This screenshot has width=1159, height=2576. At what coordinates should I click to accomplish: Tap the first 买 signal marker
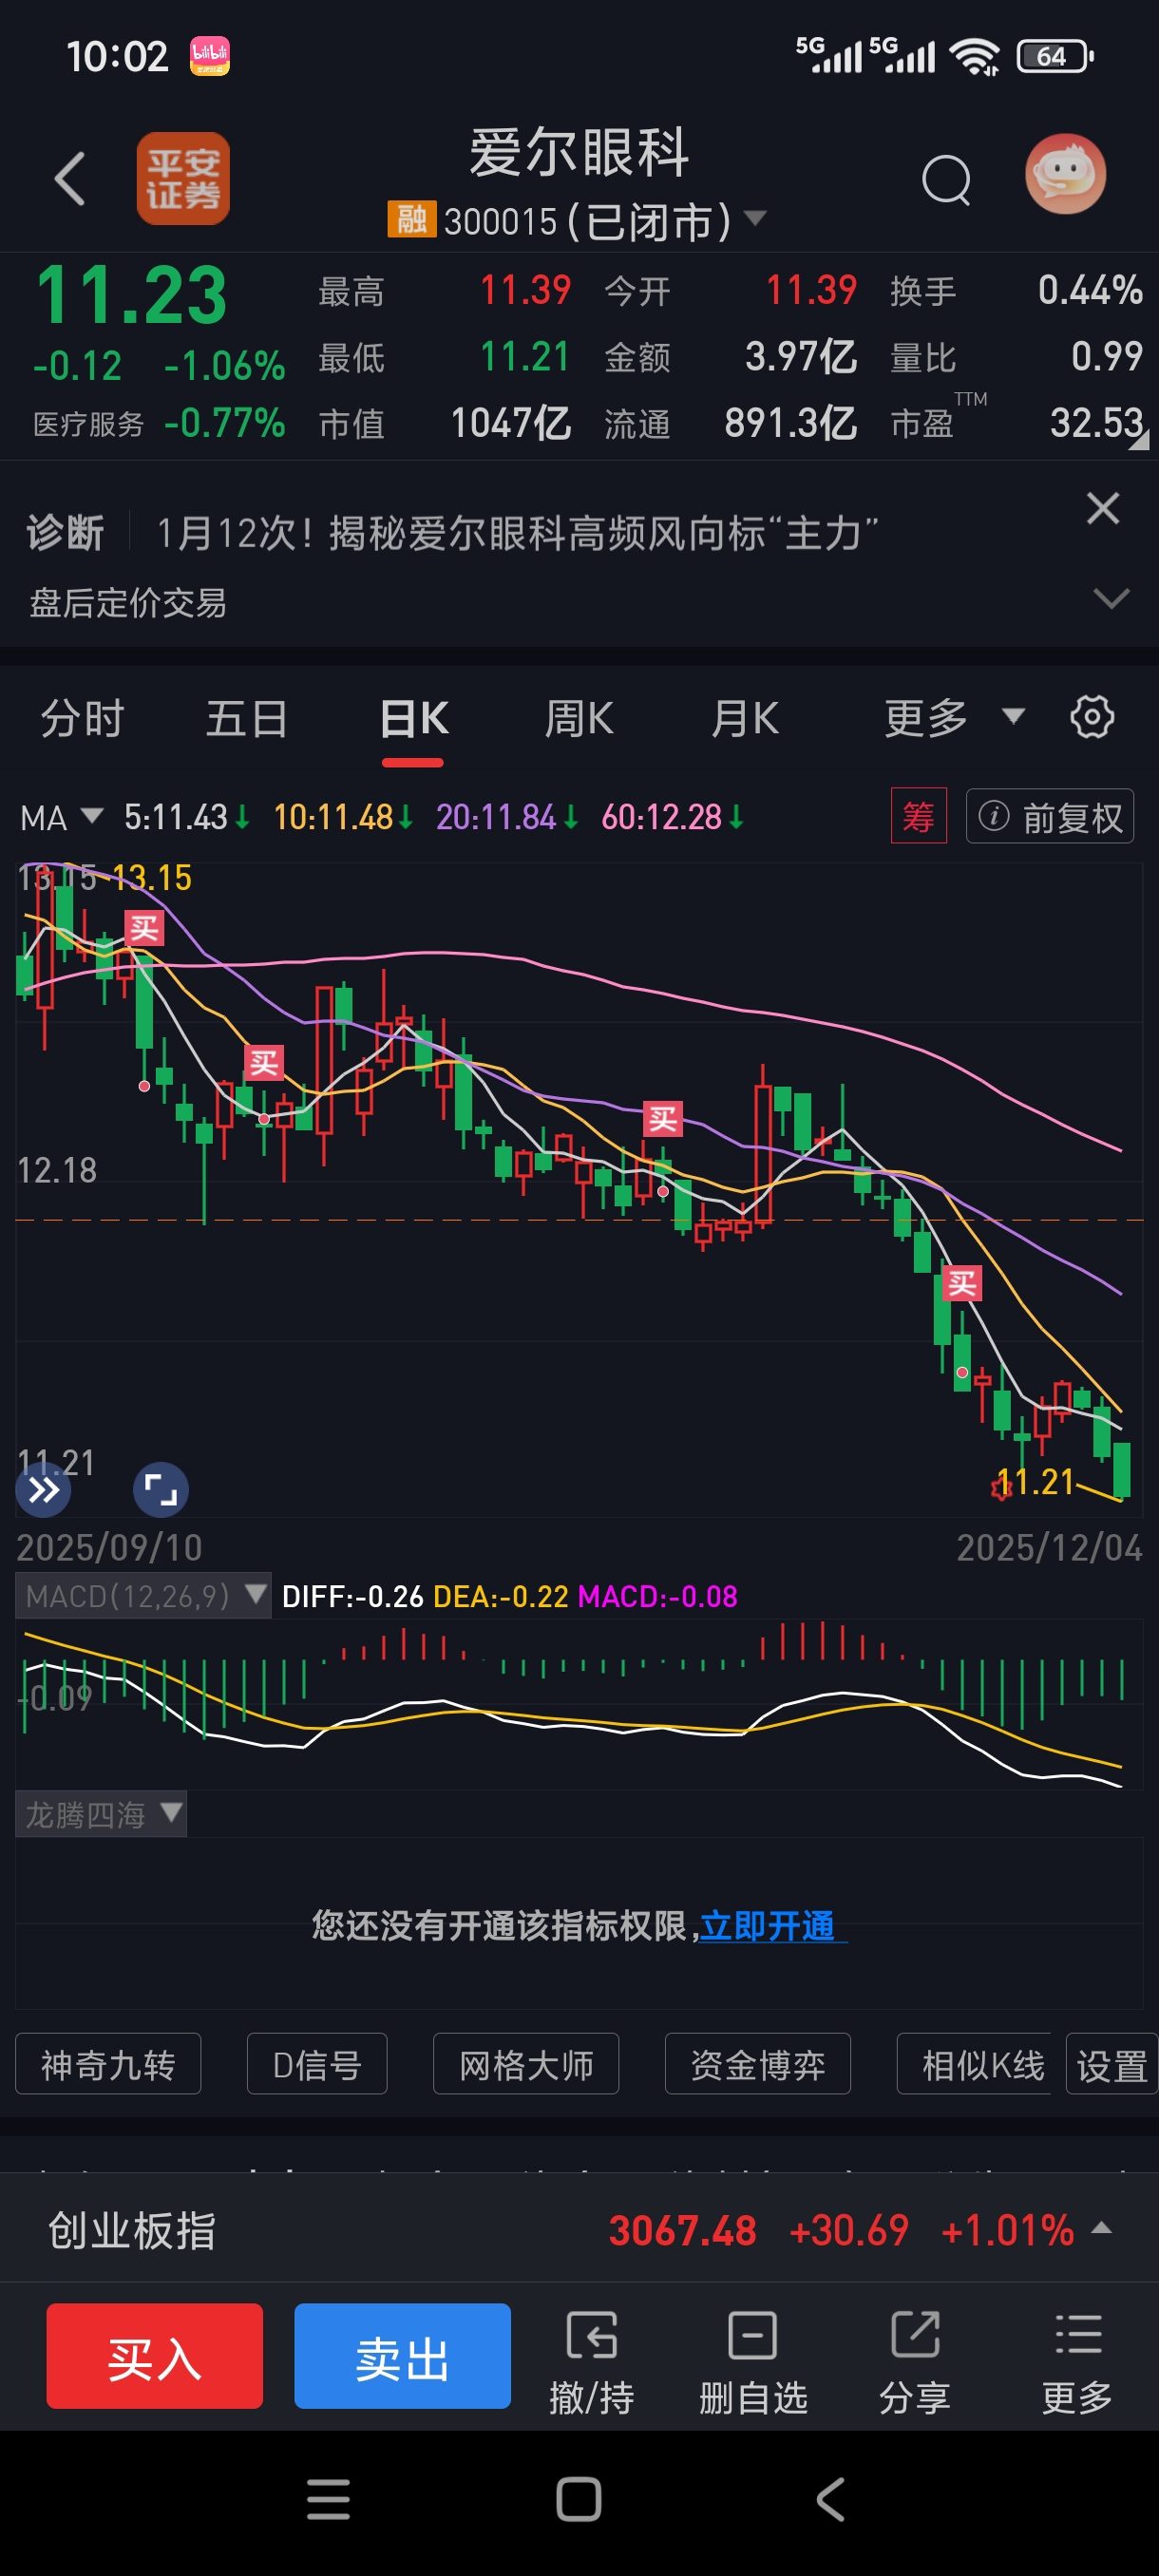144,928
